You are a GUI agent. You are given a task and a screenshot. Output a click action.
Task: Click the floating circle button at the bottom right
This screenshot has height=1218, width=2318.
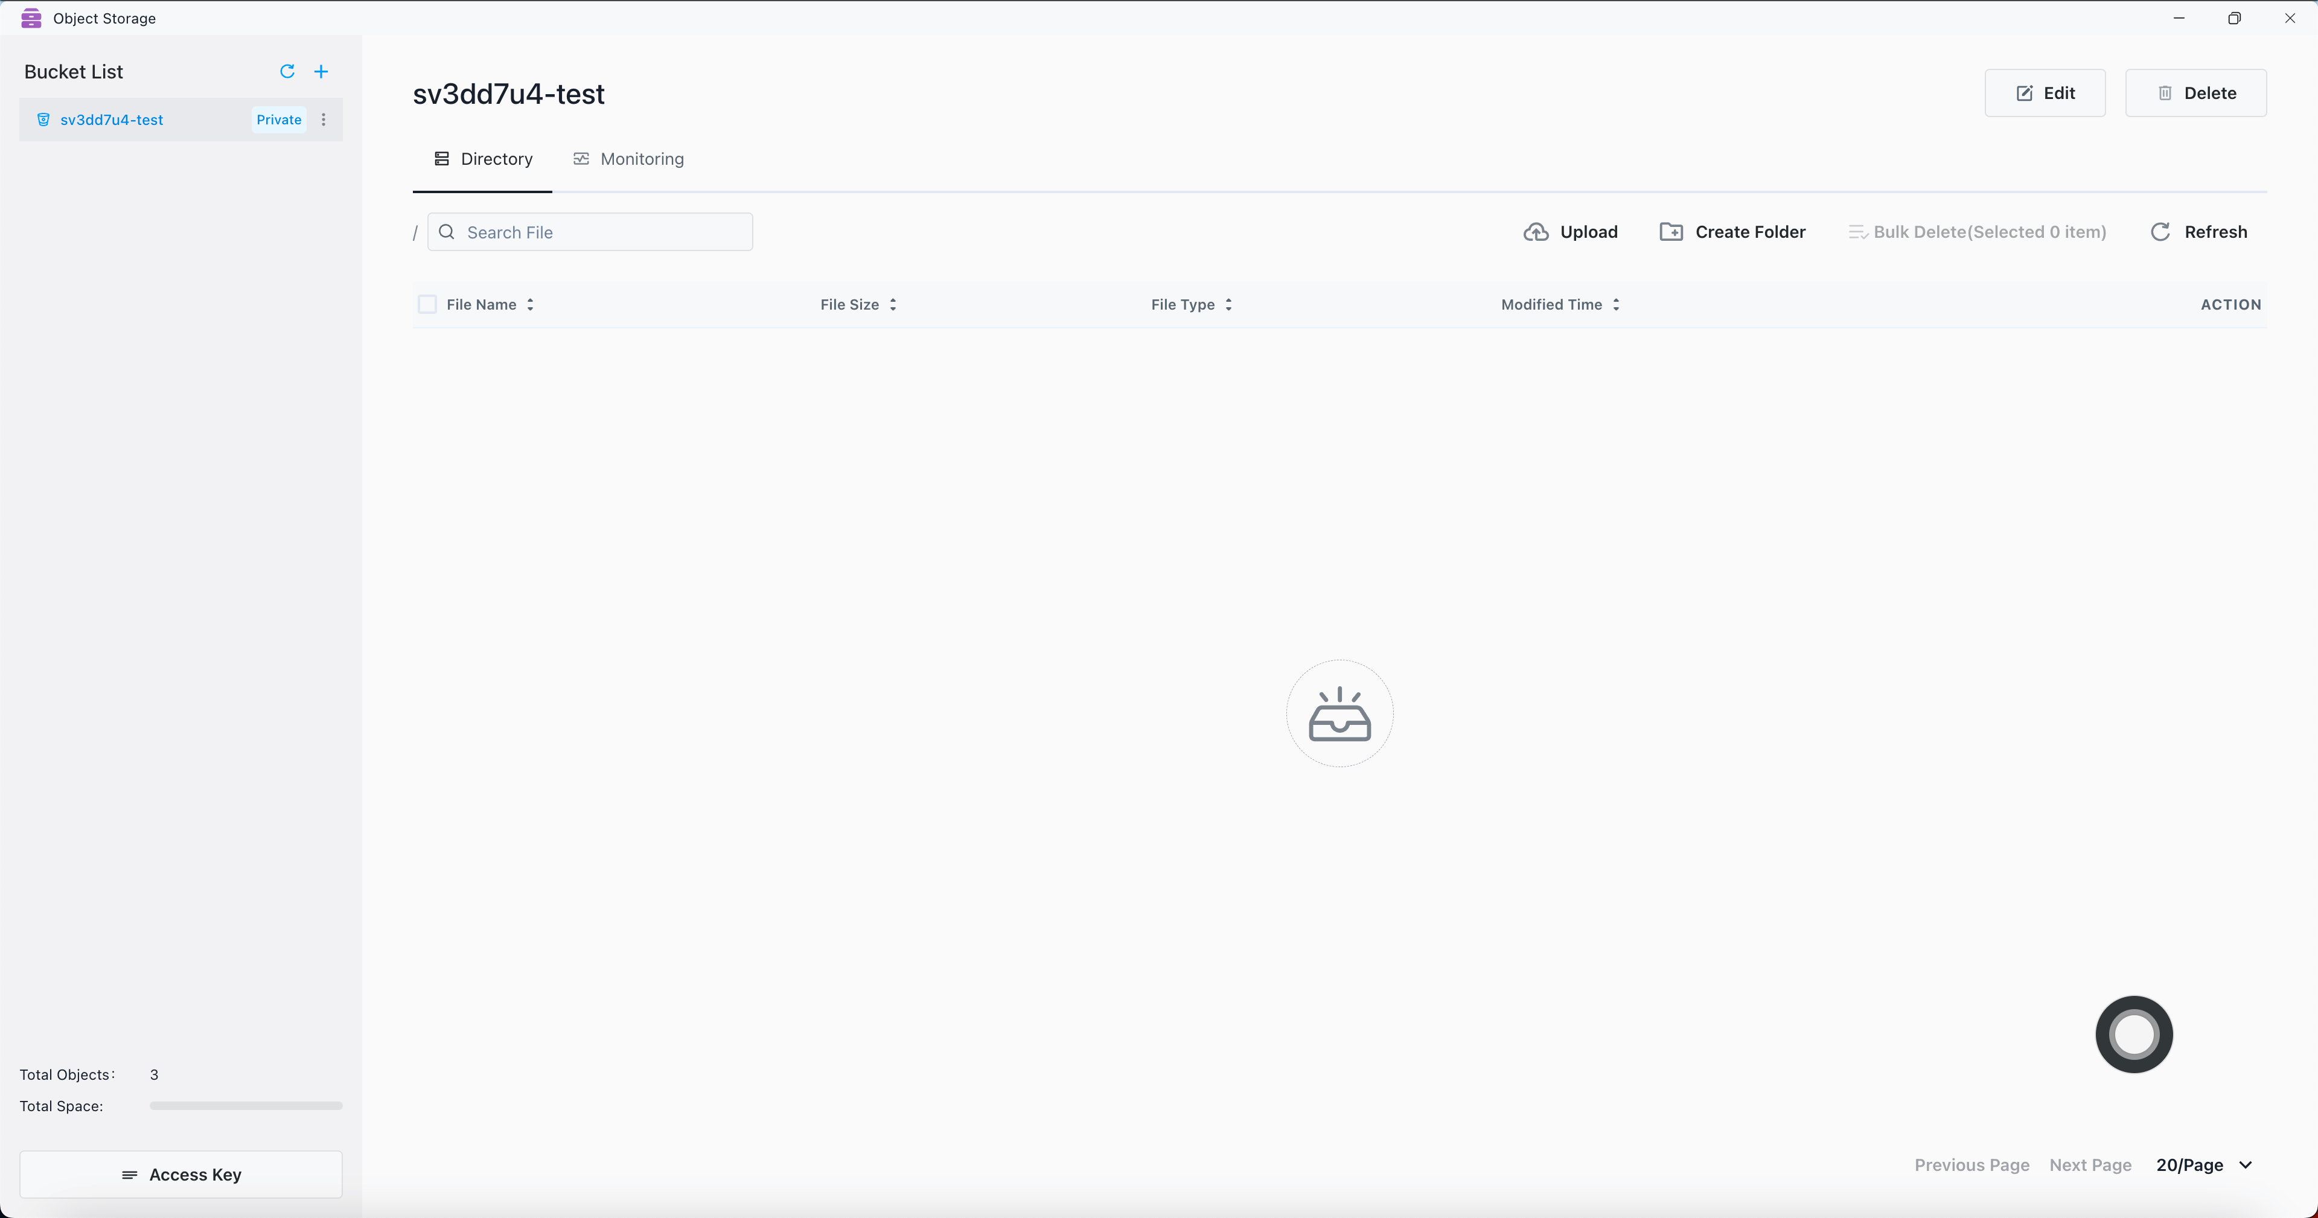pos(2133,1033)
